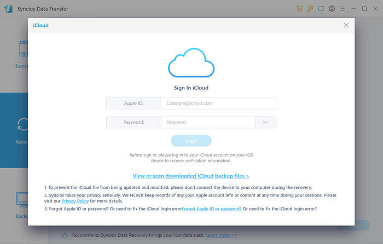Open the shopping cart purchase icon
Screen dimensions: 383x244
299,9
